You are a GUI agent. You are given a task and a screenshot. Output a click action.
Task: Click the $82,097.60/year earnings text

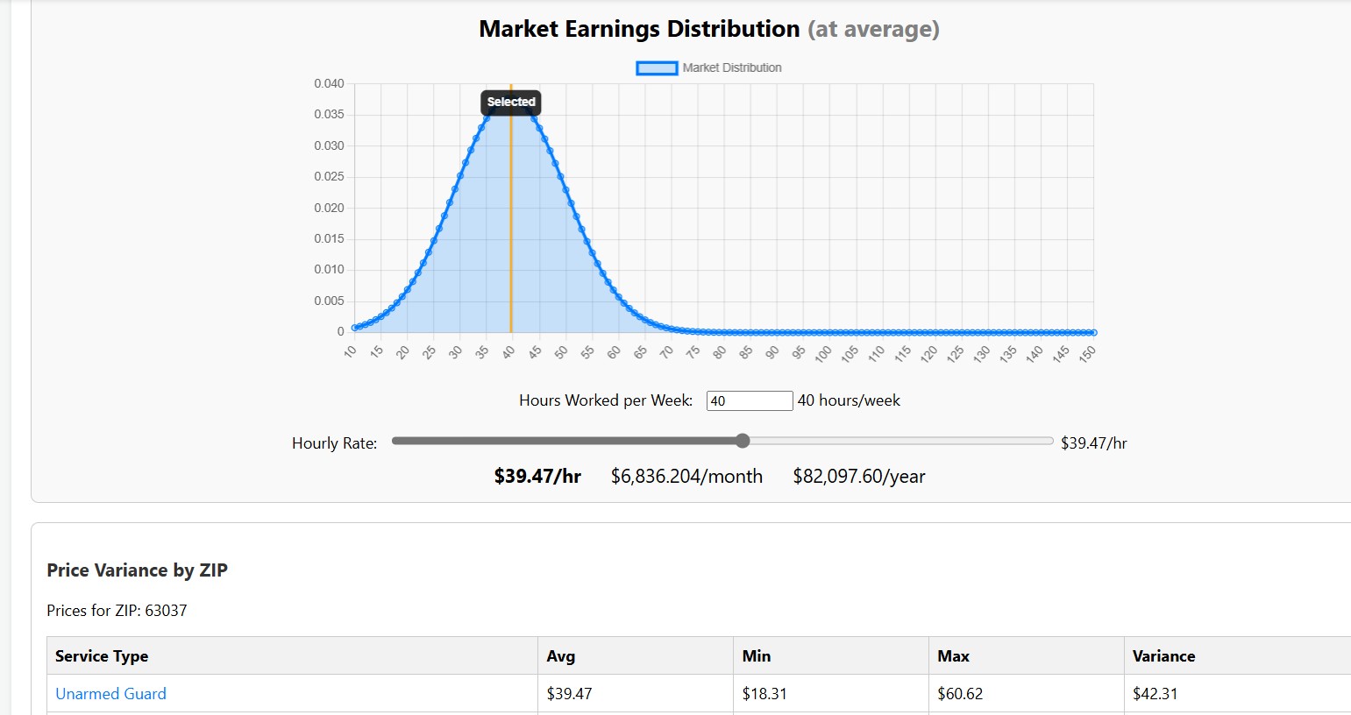pyautogui.click(x=858, y=476)
